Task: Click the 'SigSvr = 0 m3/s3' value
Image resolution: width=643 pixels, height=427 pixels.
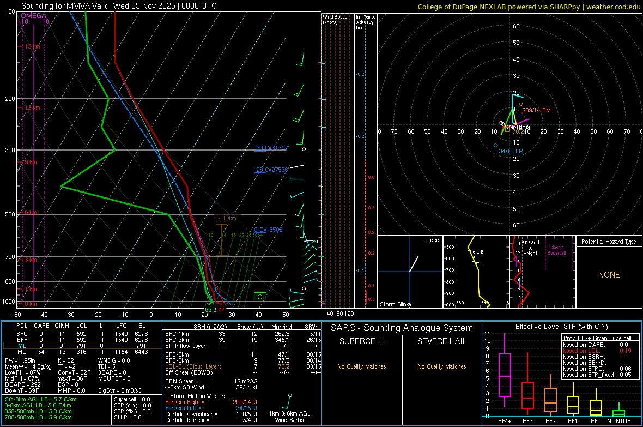Action: [x=120, y=391]
